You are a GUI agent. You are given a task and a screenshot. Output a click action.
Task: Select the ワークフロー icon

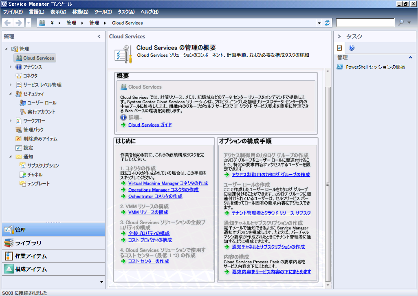coord(18,121)
